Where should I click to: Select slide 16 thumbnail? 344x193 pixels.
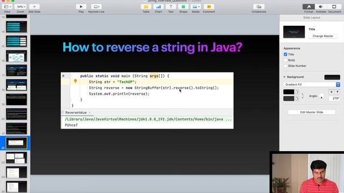(x=17, y=56)
